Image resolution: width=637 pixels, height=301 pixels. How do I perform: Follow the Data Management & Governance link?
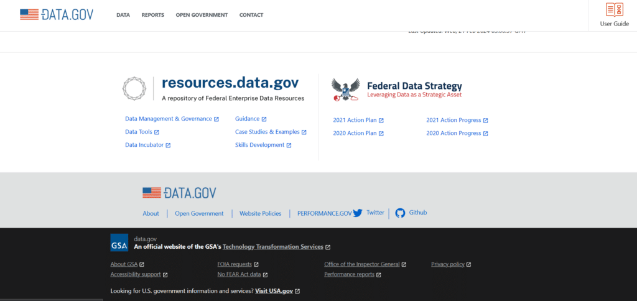click(168, 119)
